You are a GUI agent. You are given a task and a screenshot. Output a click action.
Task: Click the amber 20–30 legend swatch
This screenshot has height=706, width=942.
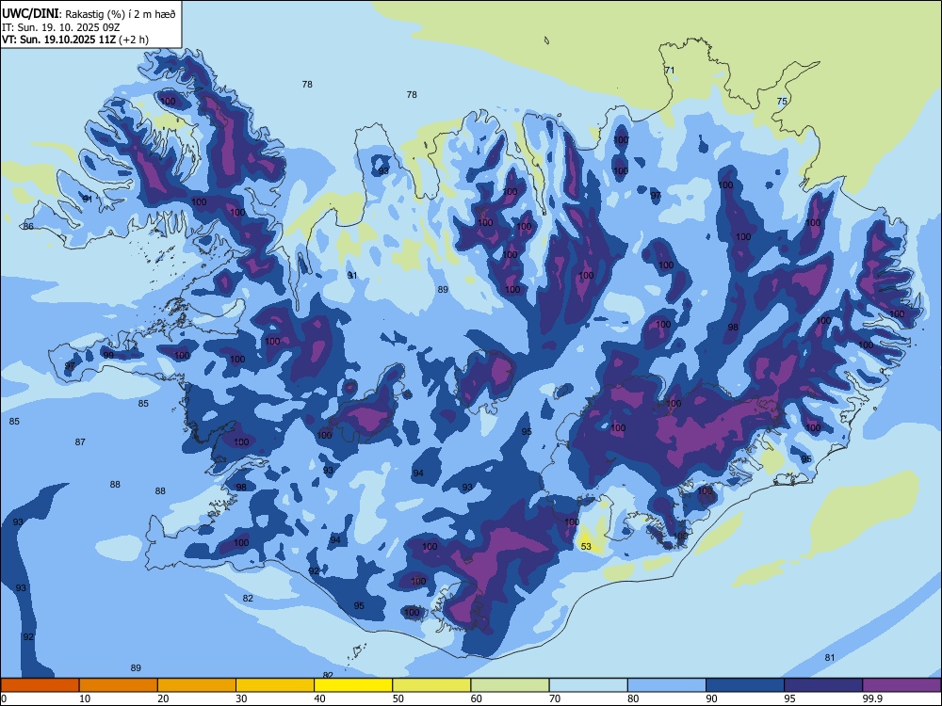tap(197, 685)
